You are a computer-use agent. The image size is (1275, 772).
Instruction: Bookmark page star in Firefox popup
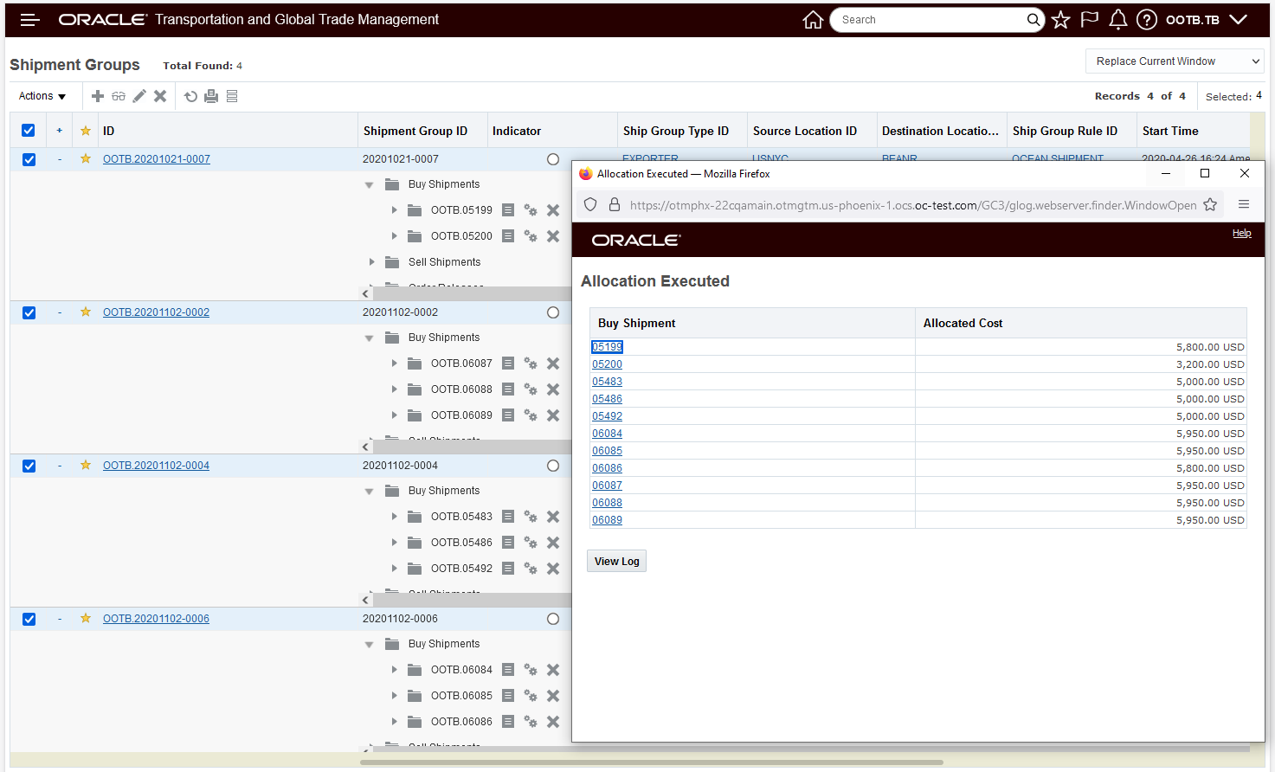pos(1210,205)
